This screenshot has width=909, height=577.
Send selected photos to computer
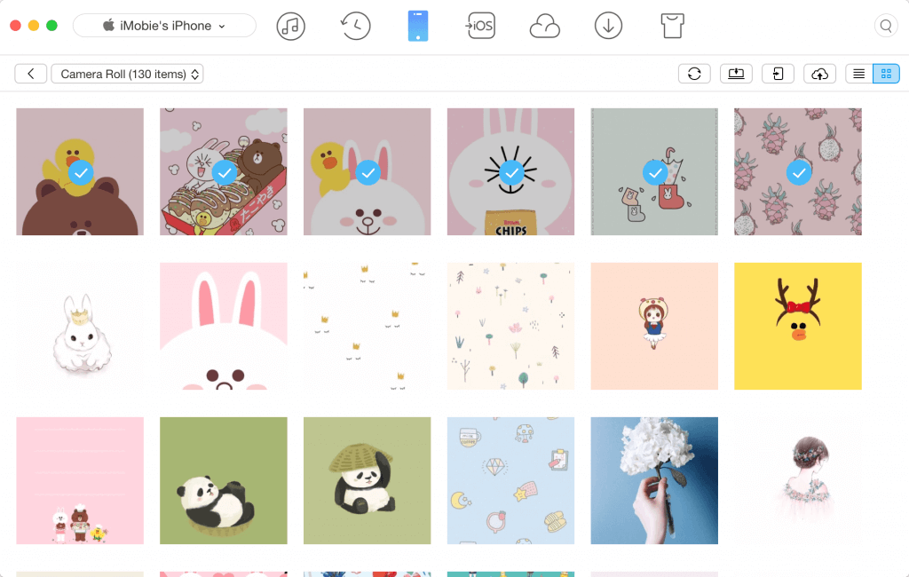pos(736,74)
